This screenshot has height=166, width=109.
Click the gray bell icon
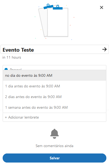click(54, 134)
